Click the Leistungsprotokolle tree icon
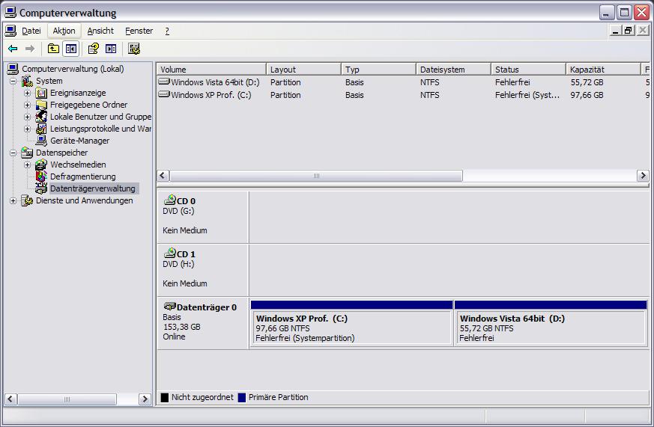Viewport: 654px width, 427px height. 41,129
